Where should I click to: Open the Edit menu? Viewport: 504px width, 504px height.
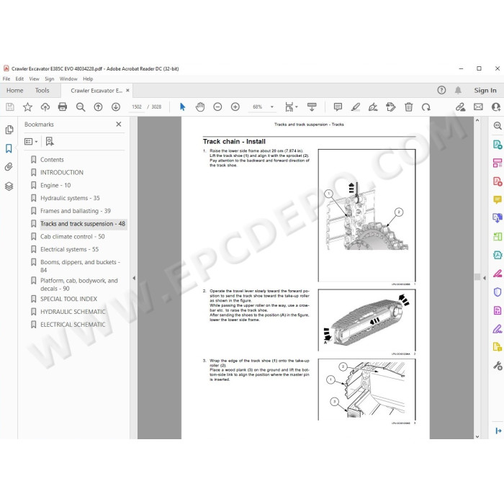click(x=19, y=78)
